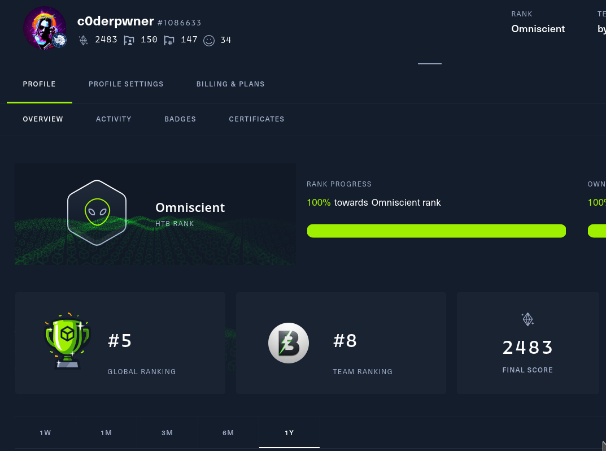Click the diamond icon above final score
The height and width of the screenshot is (451, 606).
527,319
